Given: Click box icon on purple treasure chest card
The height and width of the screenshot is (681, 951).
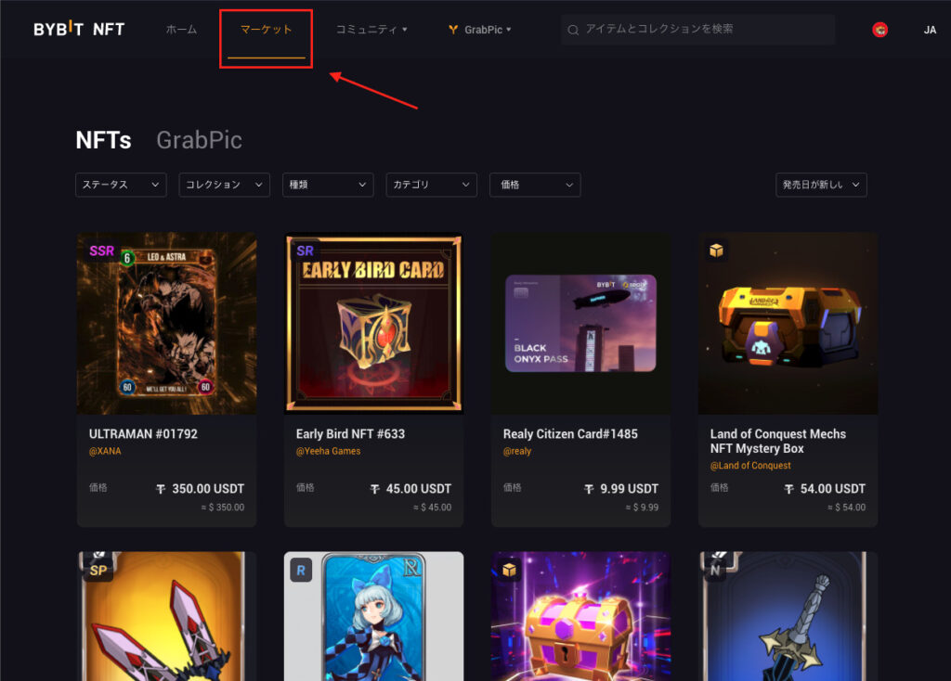Looking at the screenshot, I should click(x=509, y=570).
